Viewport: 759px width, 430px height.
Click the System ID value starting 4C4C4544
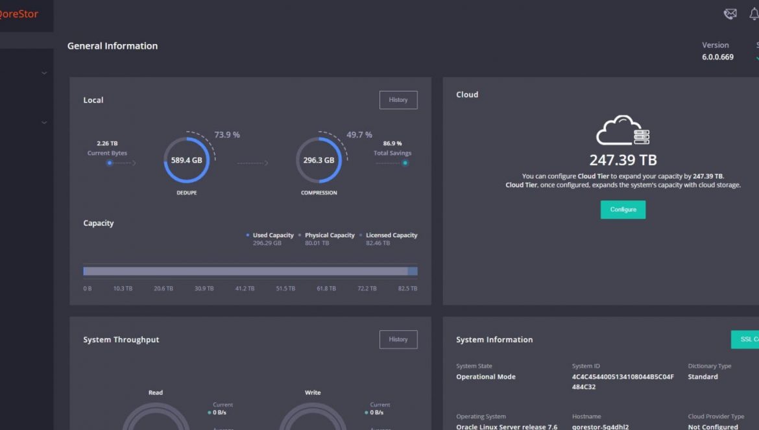(623, 381)
